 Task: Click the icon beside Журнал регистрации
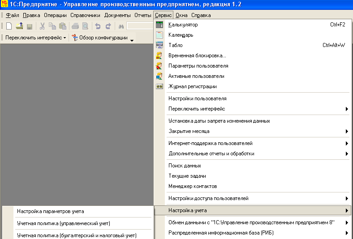tap(159, 86)
